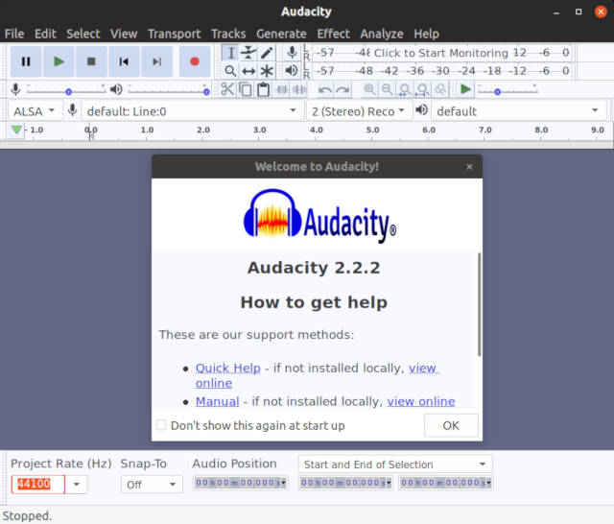614x524 pixels.
Task: Open Start and End of Selection dropdown
Action: 395,464
